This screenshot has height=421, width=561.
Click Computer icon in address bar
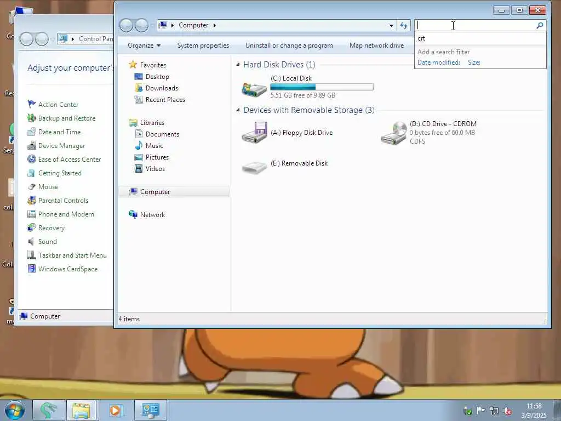point(163,25)
